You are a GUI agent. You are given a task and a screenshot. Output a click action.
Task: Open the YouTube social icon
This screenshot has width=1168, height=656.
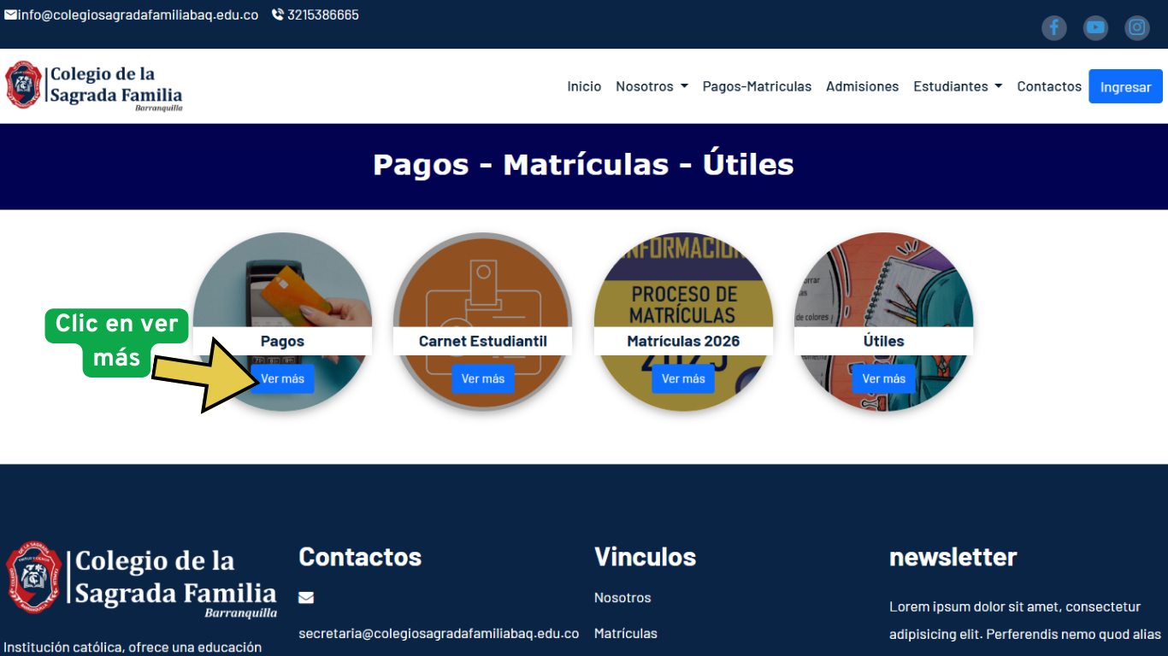point(1095,28)
